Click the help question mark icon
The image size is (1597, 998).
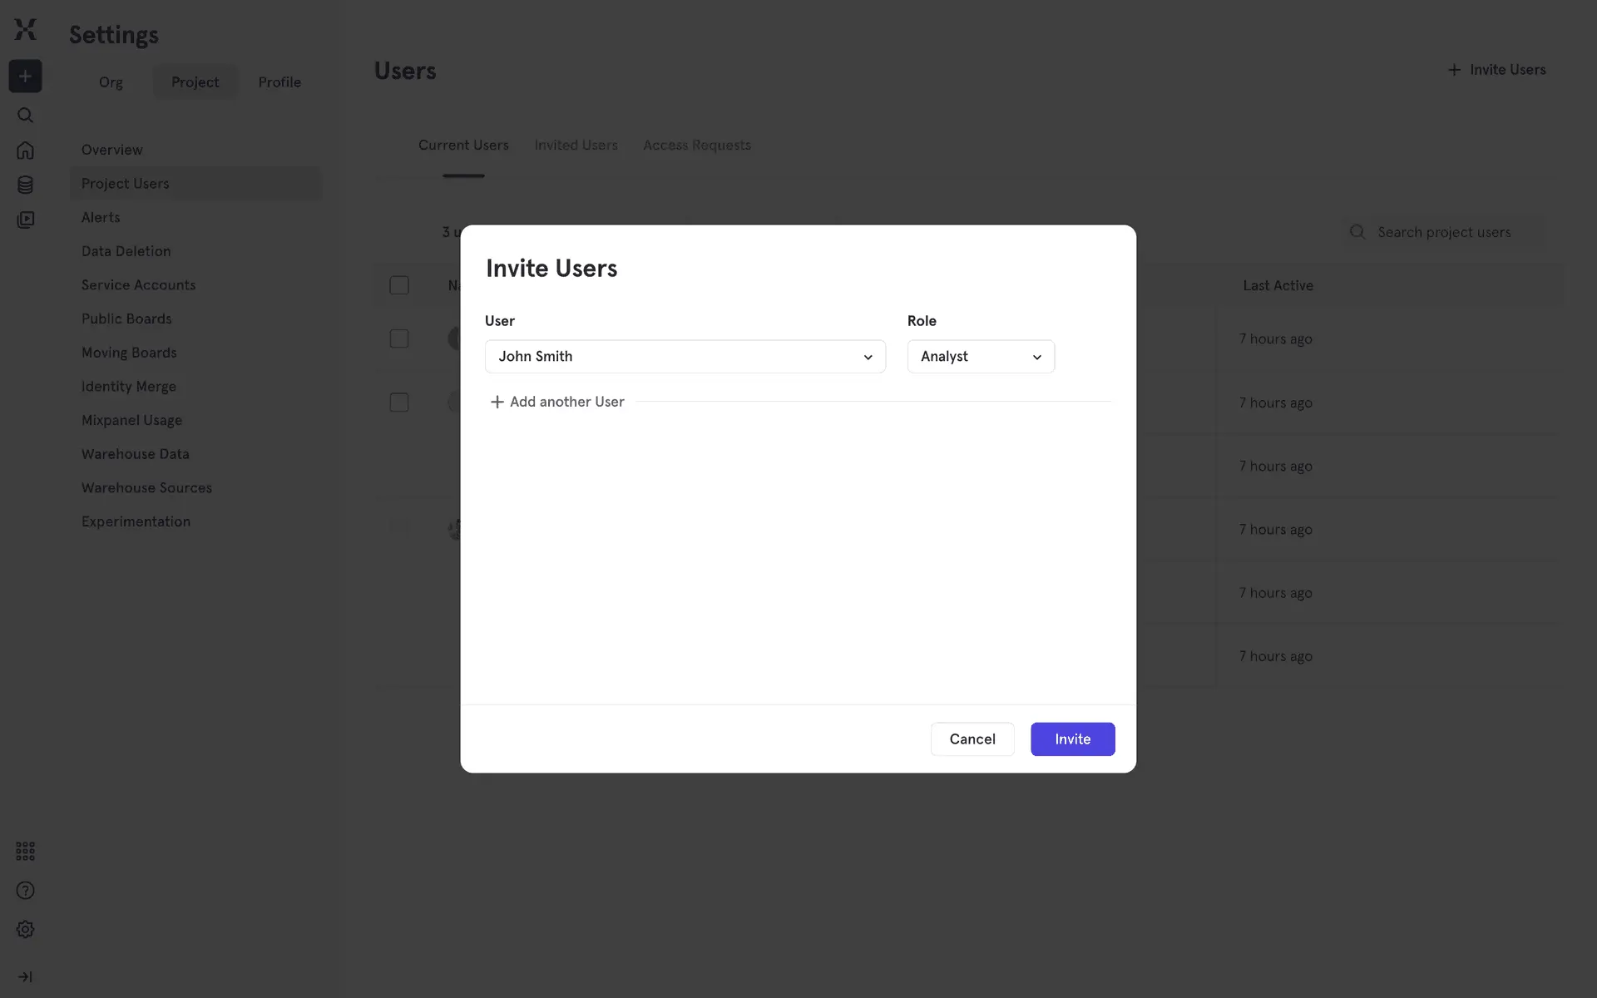coord(25,891)
